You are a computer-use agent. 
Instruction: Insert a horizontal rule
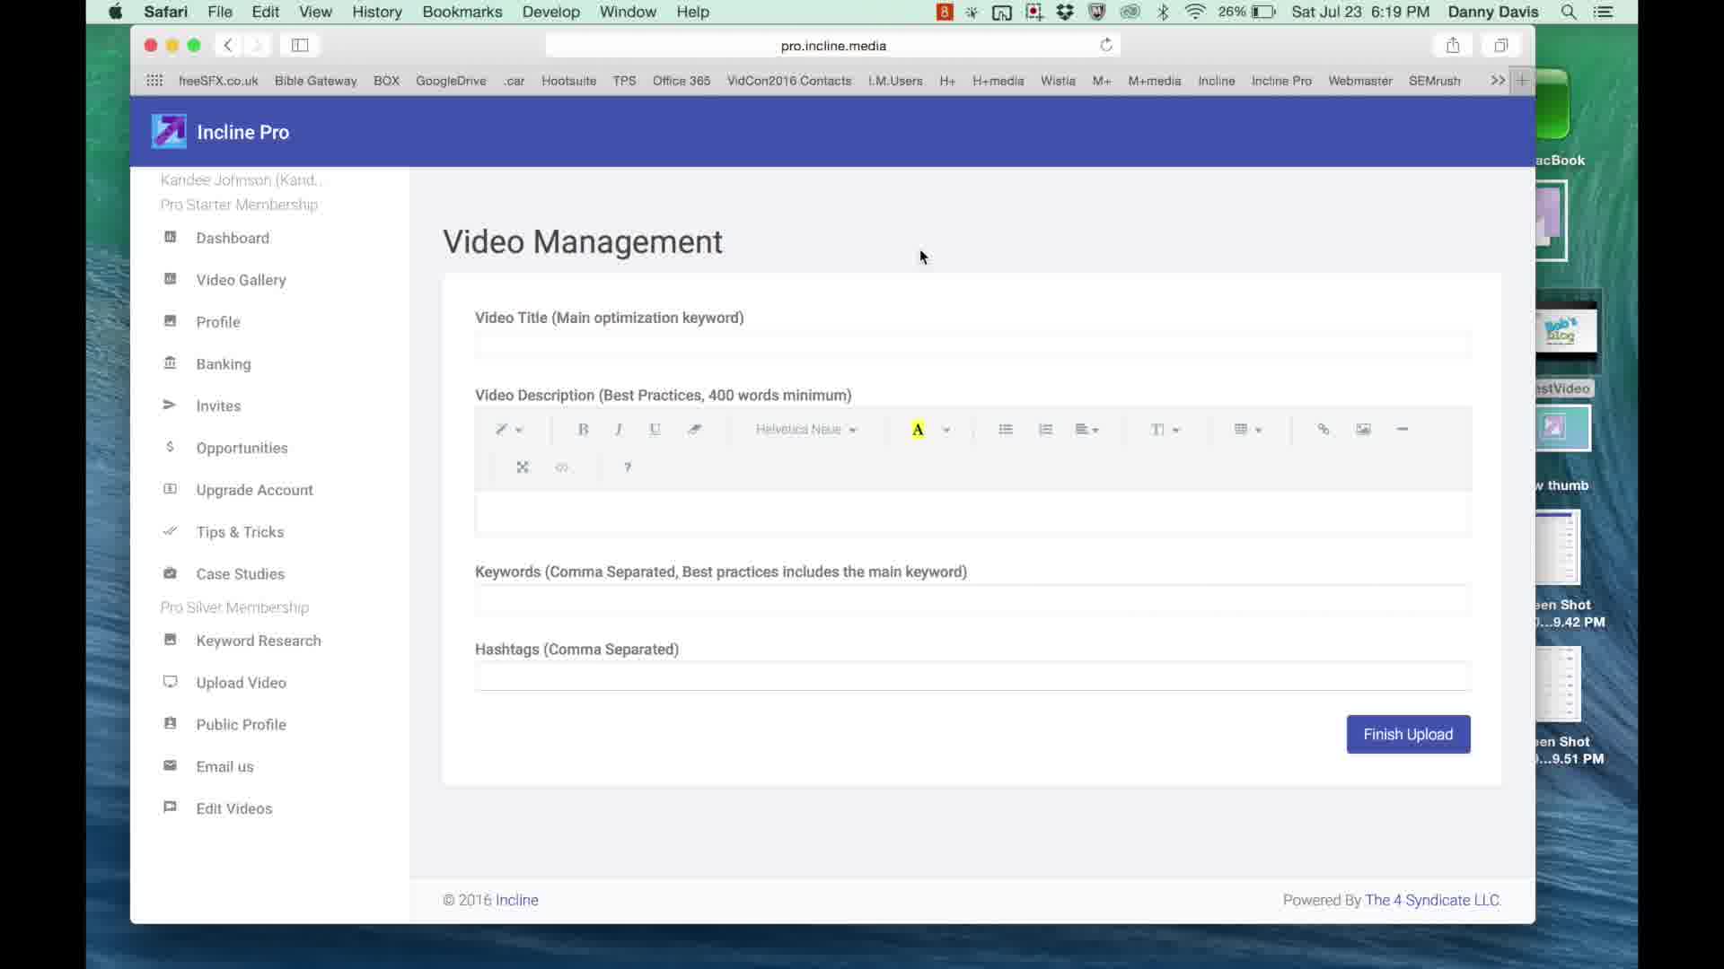1403,430
